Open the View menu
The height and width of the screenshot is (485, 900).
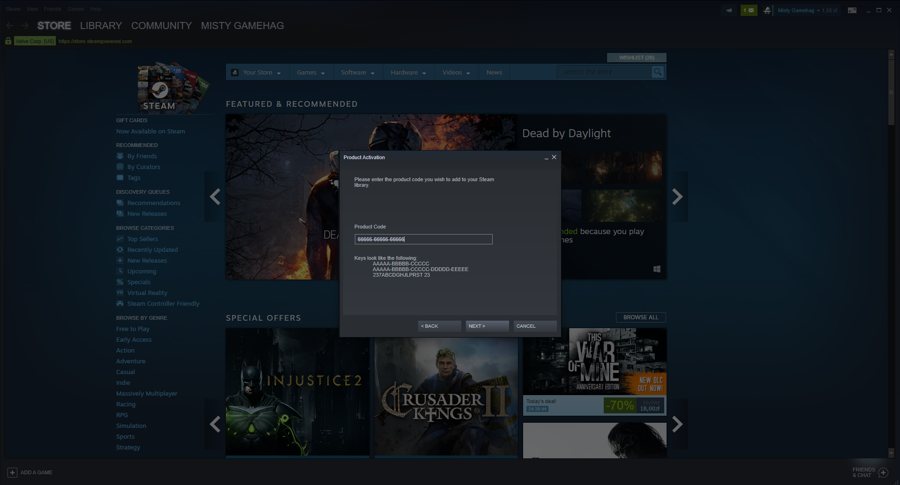coord(32,9)
